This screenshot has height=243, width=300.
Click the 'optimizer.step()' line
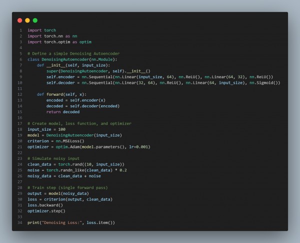46,211
